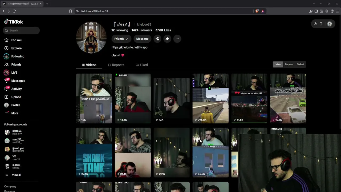Play the video with 19.6K views
The image size is (341, 192).
[x=288, y=98]
